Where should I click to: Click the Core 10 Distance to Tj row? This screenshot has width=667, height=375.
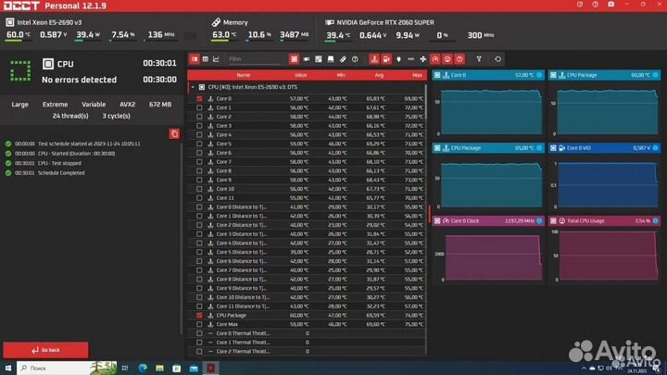pyautogui.click(x=308, y=297)
